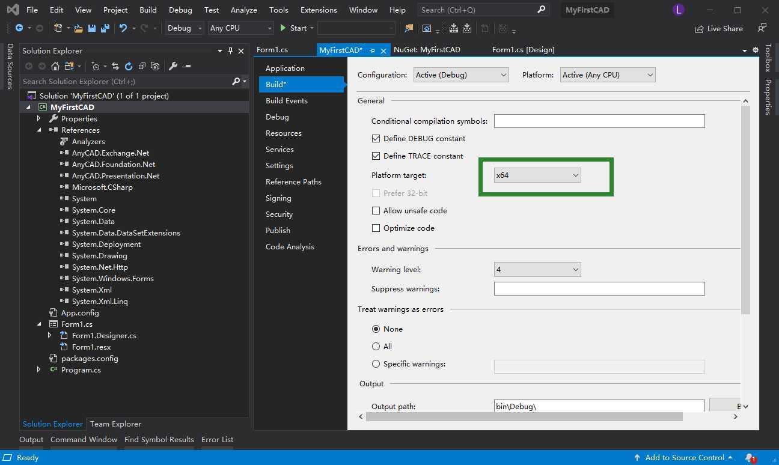Screen dimensions: 779x465
Task: Click the Navigate Backward arrow in toolbar
Action: pyautogui.click(x=19, y=28)
